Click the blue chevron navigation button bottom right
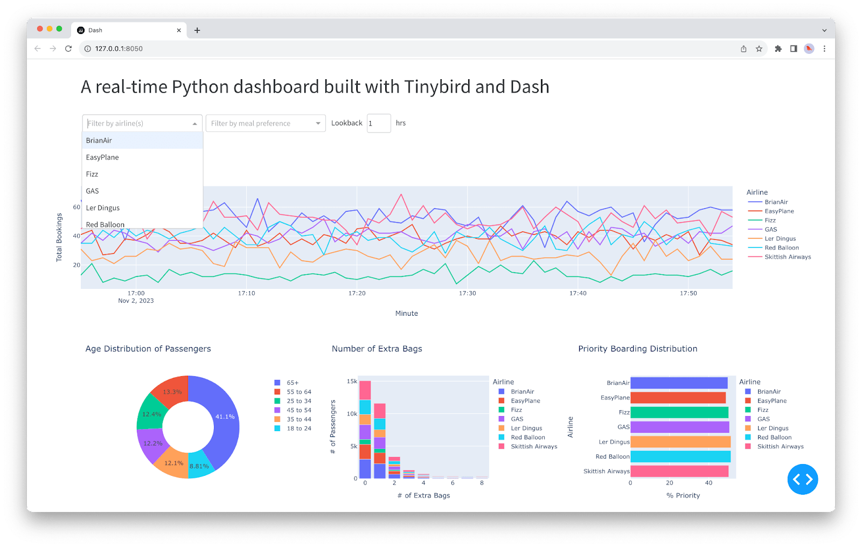This screenshot has height=547, width=862. [803, 479]
